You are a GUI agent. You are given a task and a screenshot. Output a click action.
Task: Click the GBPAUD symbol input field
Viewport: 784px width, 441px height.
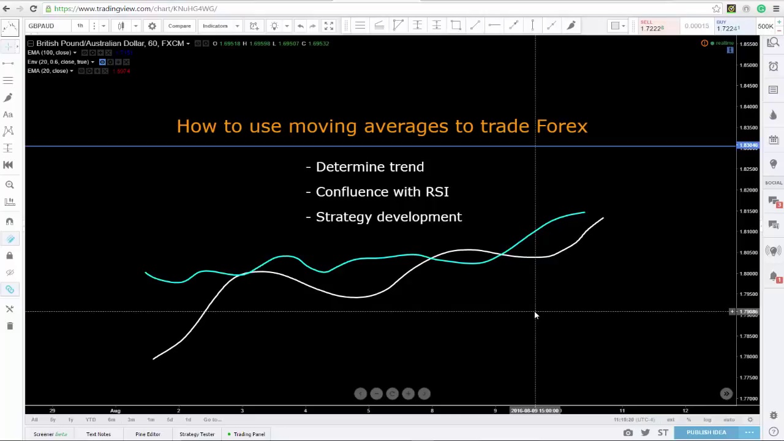(x=48, y=26)
